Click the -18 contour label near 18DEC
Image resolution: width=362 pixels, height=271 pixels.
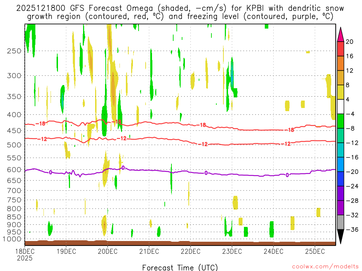(x=41, y=124)
